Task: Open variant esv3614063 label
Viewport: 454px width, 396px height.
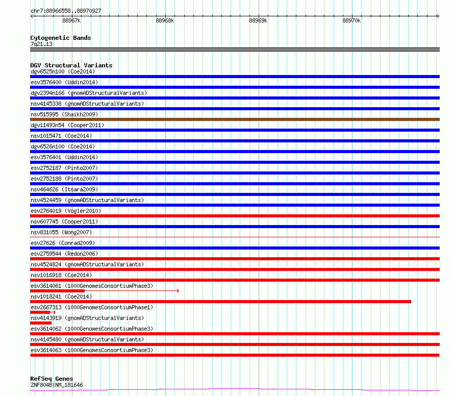Action: (x=92, y=350)
